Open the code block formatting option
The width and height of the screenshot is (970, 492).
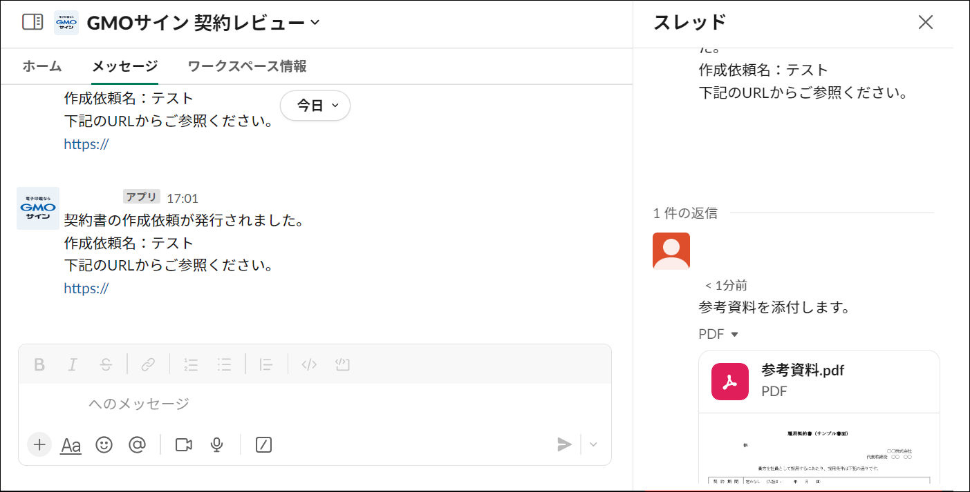coord(342,365)
